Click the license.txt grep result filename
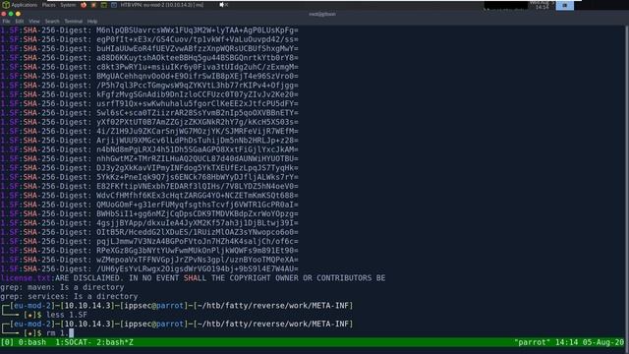The height and width of the screenshot is (354, 629). tap(26, 278)
